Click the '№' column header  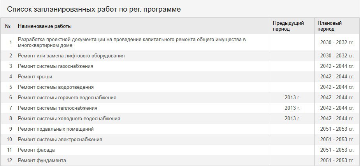pos(8,26)
